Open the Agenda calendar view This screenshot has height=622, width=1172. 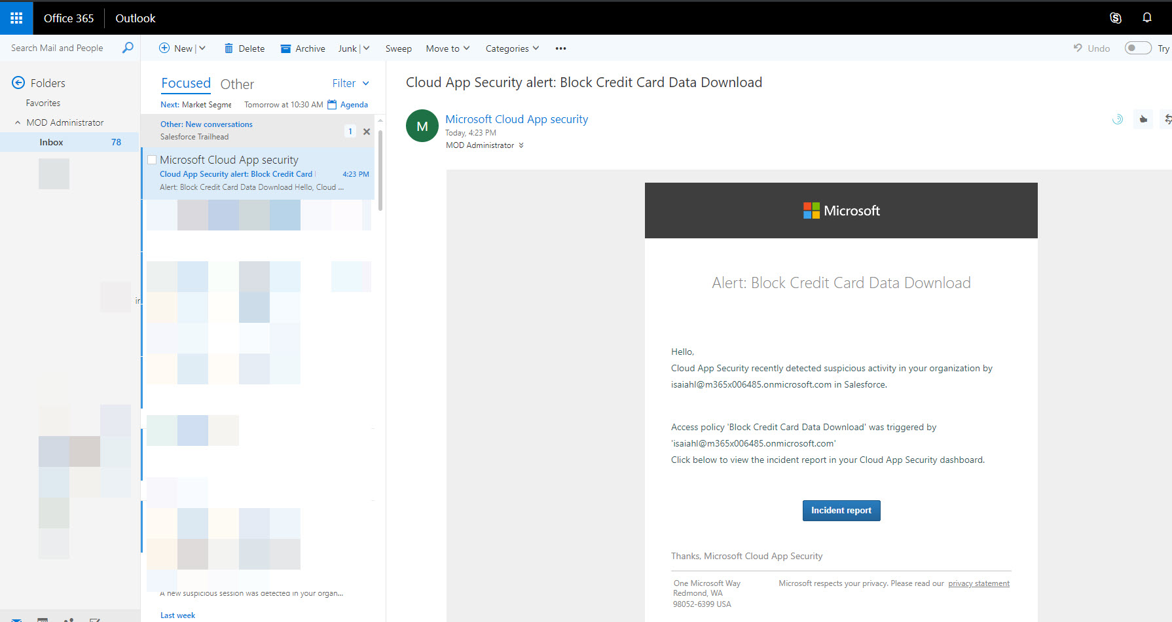348,104
